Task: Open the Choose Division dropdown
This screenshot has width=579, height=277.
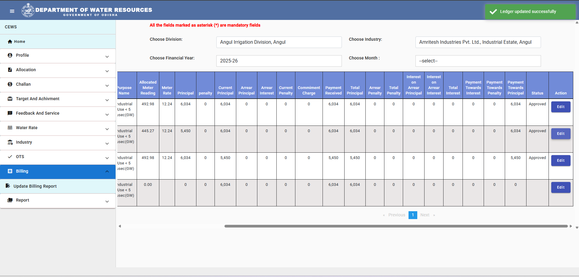Action: [279, 42]
